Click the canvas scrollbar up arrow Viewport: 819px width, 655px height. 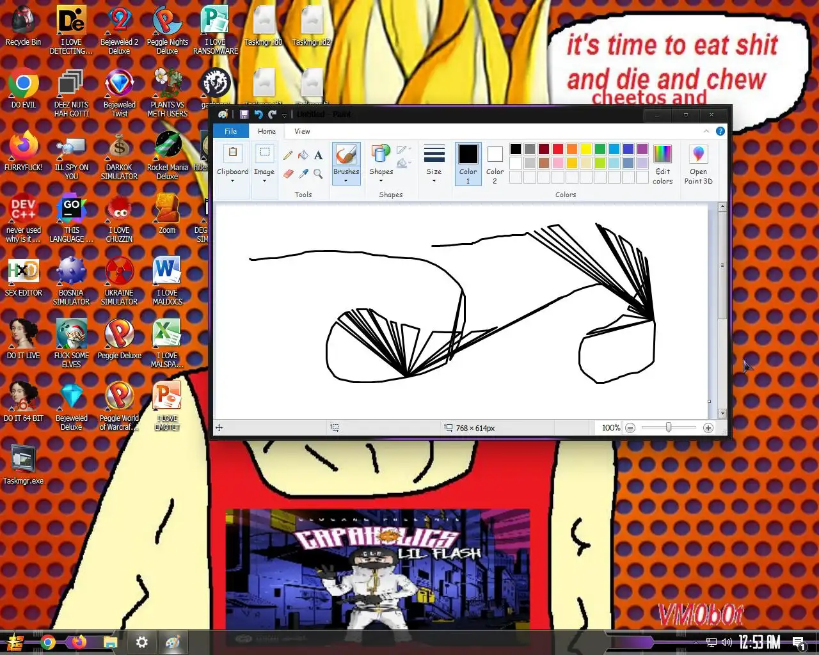722,207
